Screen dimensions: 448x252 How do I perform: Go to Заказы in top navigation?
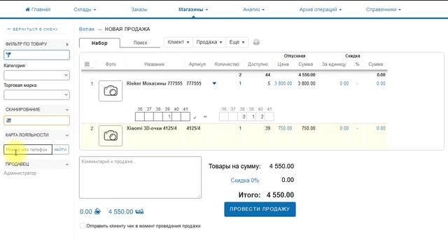coord(139,9)
